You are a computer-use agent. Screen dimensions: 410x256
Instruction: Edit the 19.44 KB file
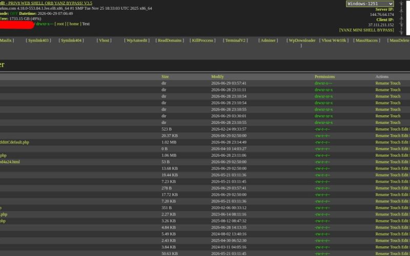pyautogui.click(x=405, y=175)
